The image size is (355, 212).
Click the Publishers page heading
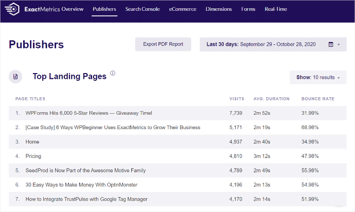click(x=36, y=44)
